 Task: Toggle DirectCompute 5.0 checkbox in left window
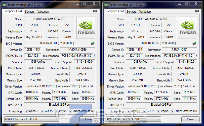[71, 111]
